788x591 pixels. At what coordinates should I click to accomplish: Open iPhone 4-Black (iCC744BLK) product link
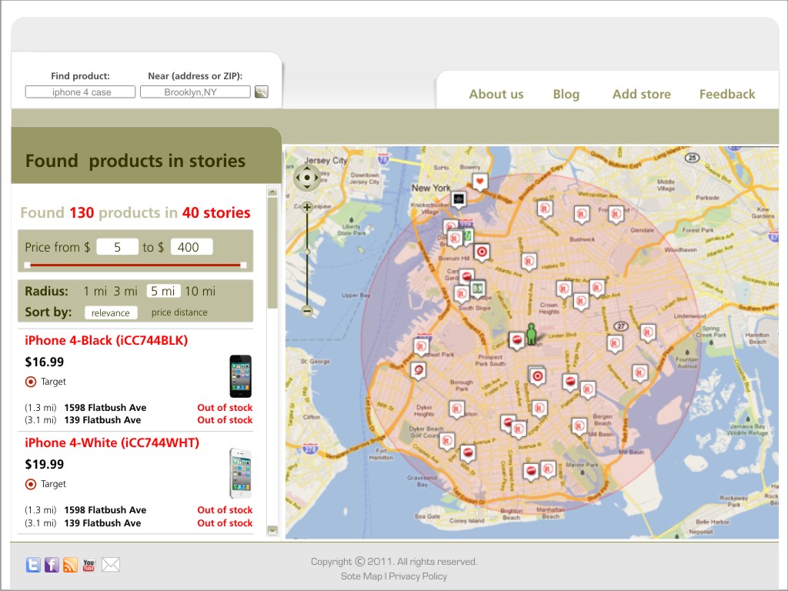point(106,341)
